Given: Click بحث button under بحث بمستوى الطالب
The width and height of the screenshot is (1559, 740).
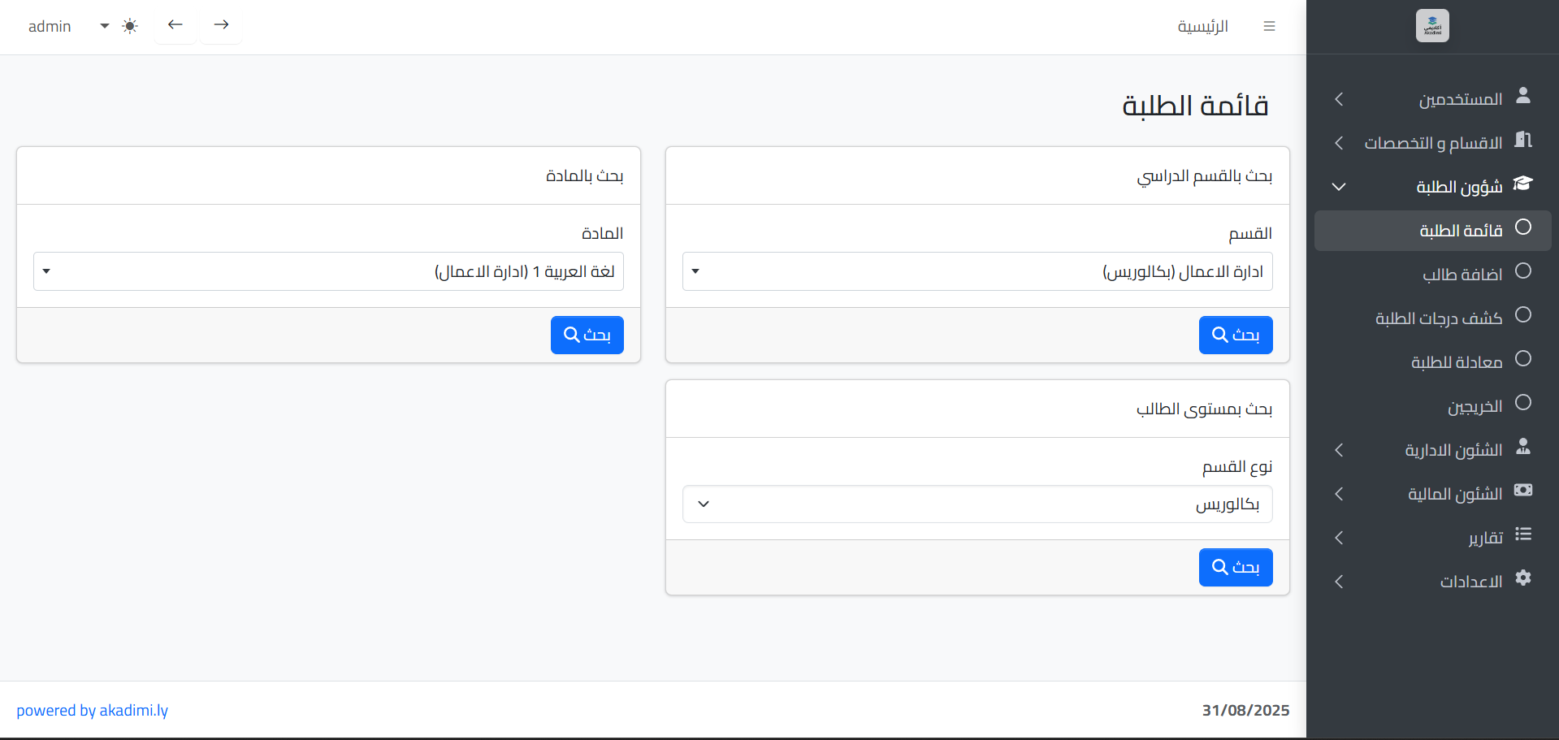Looking at the screenshot, I should 1235,567.
